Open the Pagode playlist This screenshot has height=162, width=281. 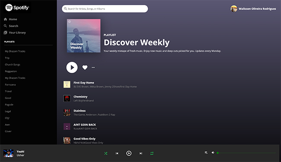tap(9, 105)
